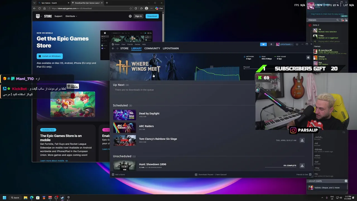Click Add a Game in Steam

click(x=119, y=174)
